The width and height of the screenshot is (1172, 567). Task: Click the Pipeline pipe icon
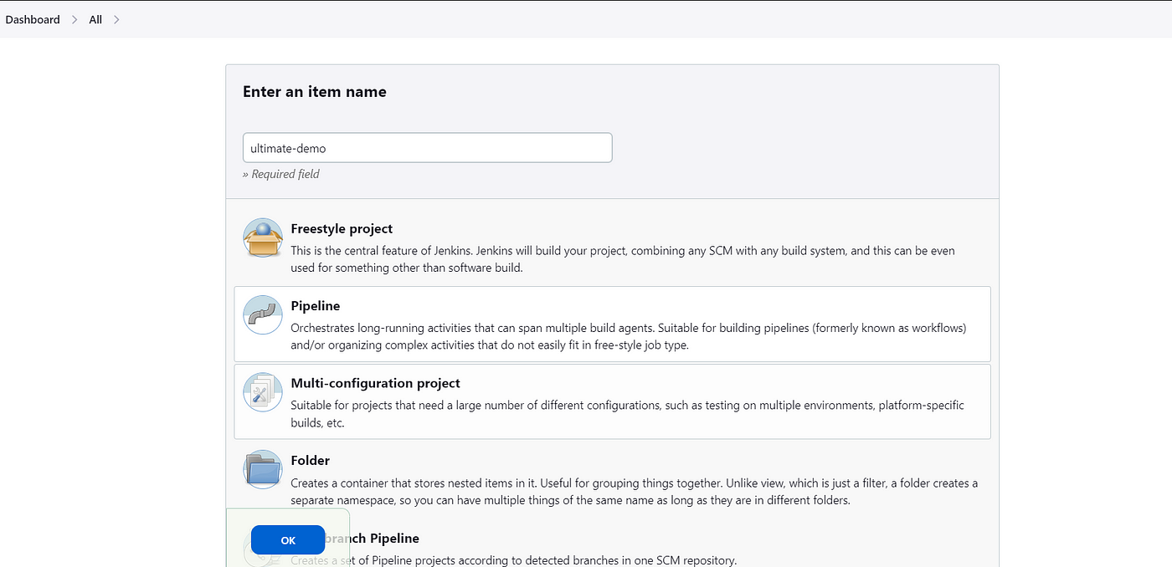click(263, 314)
